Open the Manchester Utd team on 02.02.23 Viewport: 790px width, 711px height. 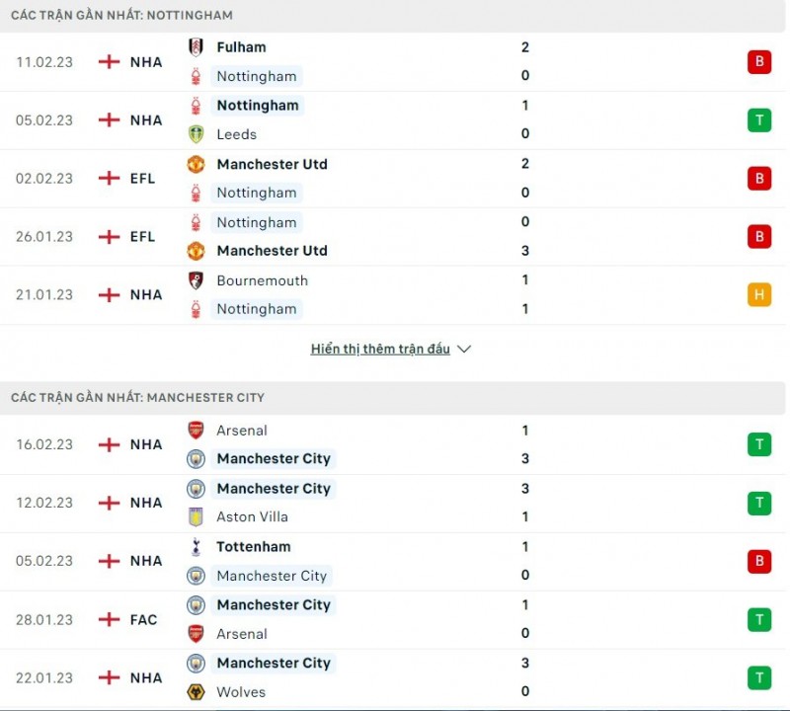[272, 164]
